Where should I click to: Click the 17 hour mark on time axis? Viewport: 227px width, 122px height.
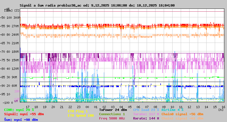[28, 107]
